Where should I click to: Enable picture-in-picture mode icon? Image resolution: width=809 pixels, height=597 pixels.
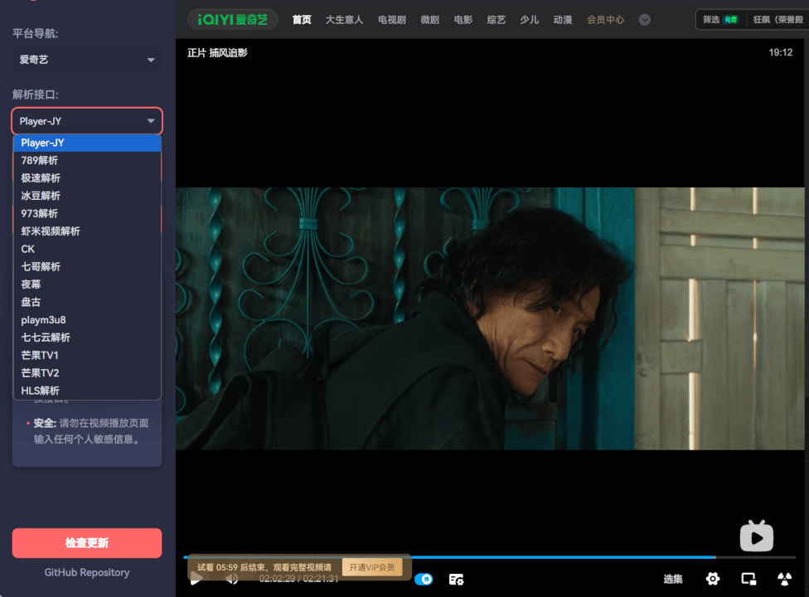tap(748, 579)
